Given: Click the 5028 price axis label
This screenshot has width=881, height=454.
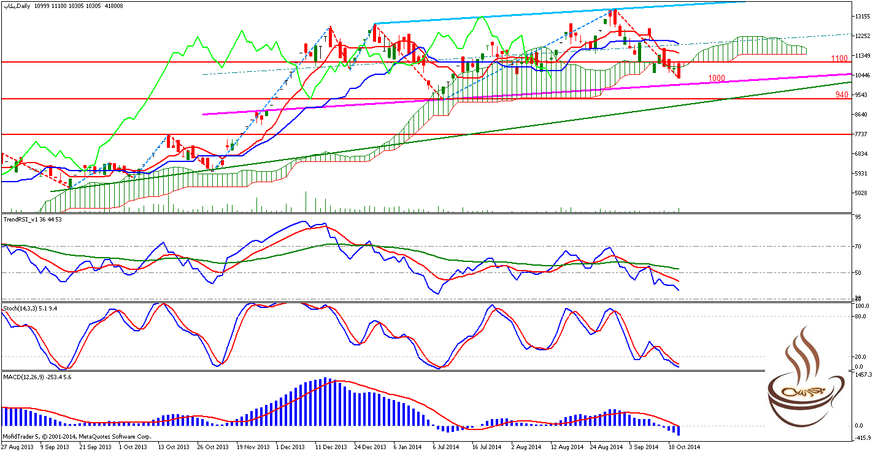Looking at the screenshot, I should pyautogui.click(x=863, y=193).
